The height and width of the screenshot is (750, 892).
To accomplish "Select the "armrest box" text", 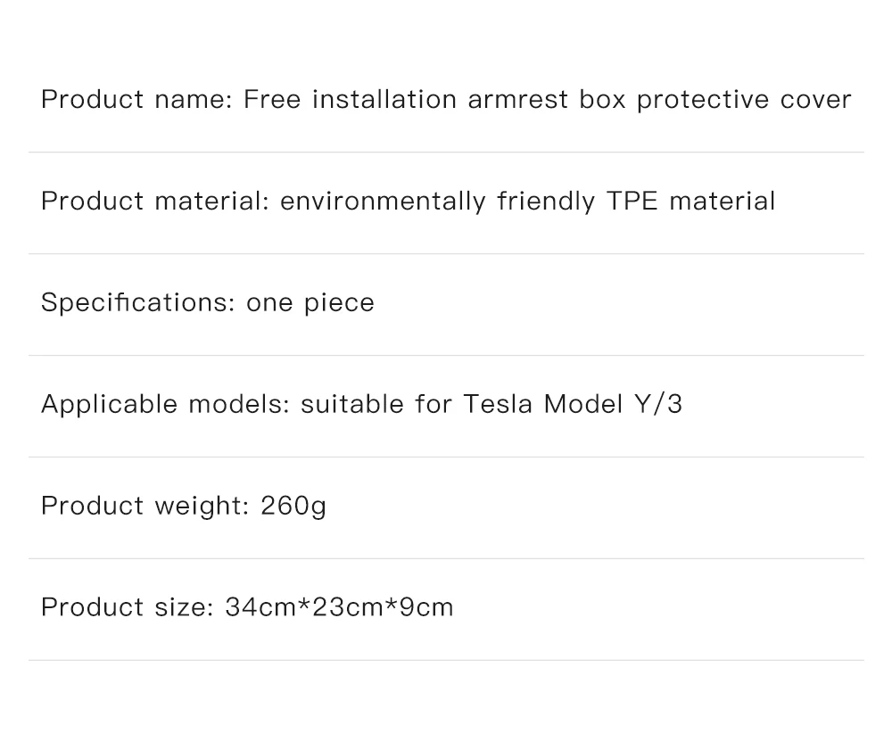I will click(547, 99).
